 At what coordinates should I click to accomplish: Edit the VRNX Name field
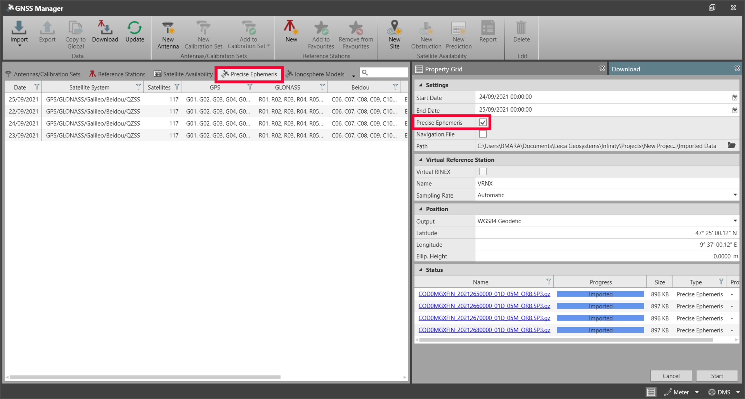[x=607, y=183]
